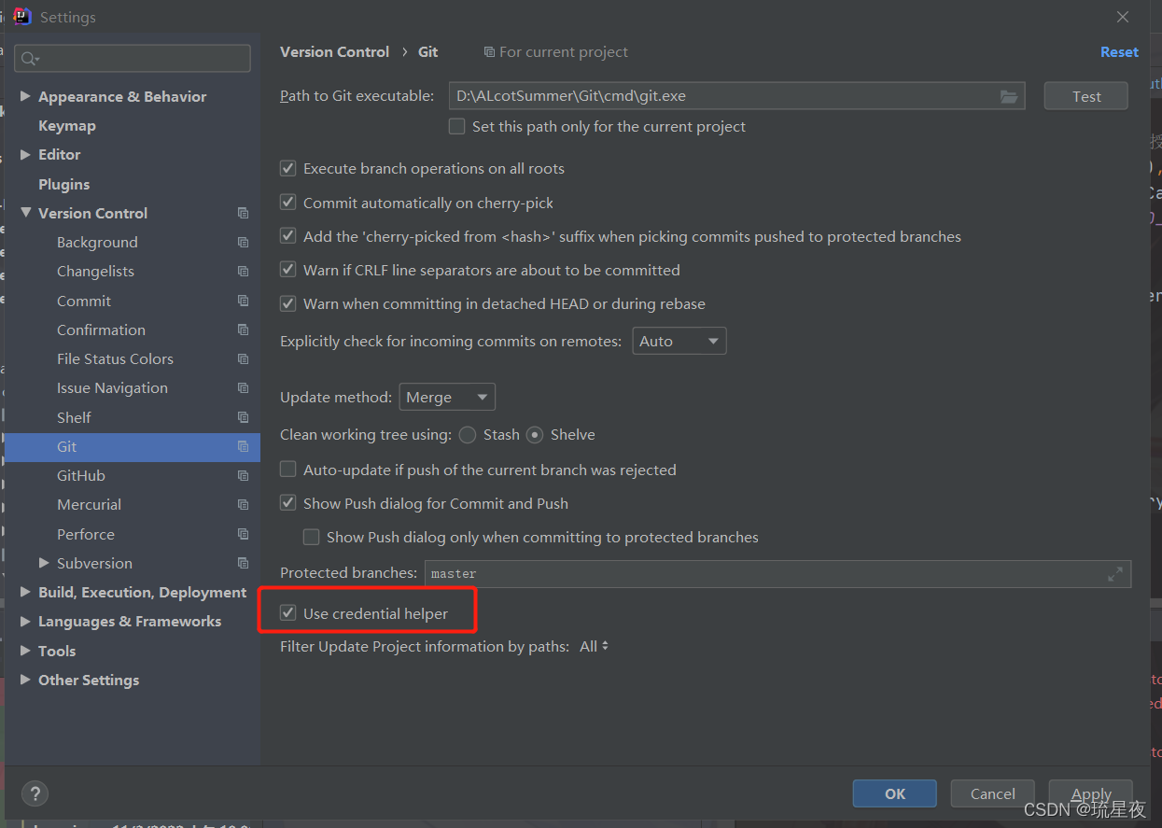
Task: Click the project-level icon beside Changelists
Action: coord(243,272)
